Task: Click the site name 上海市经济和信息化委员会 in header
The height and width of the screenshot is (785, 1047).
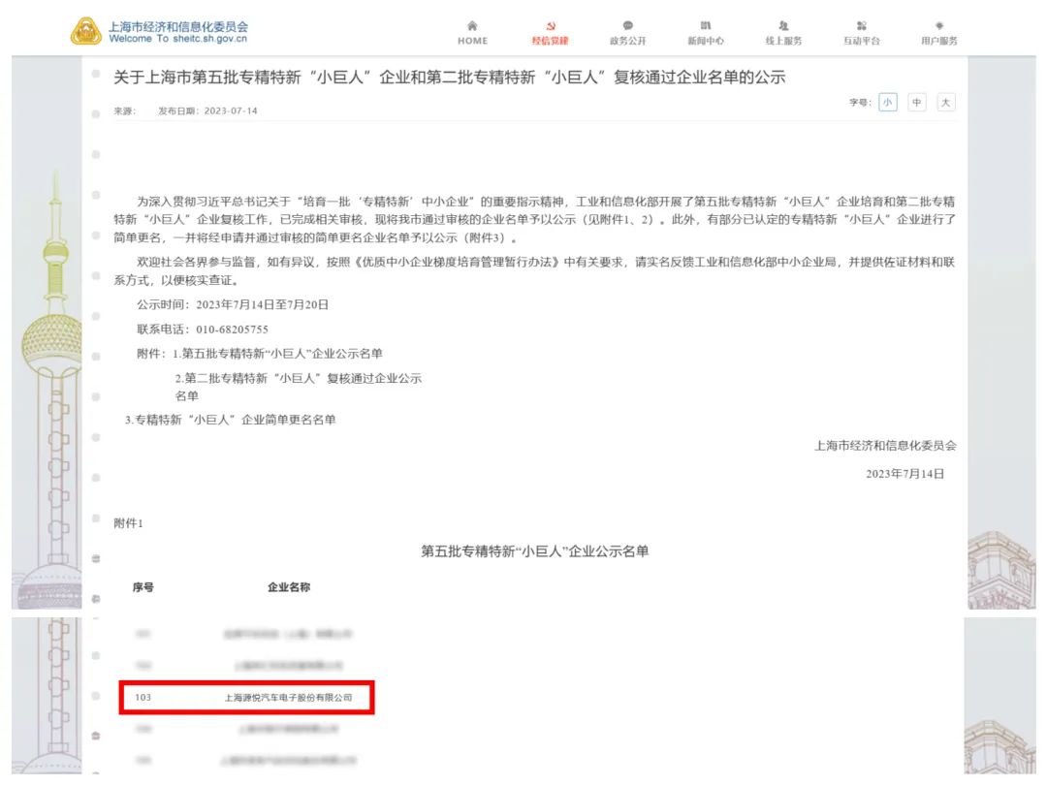Action: pyautogui.click(x=178, y=27)
